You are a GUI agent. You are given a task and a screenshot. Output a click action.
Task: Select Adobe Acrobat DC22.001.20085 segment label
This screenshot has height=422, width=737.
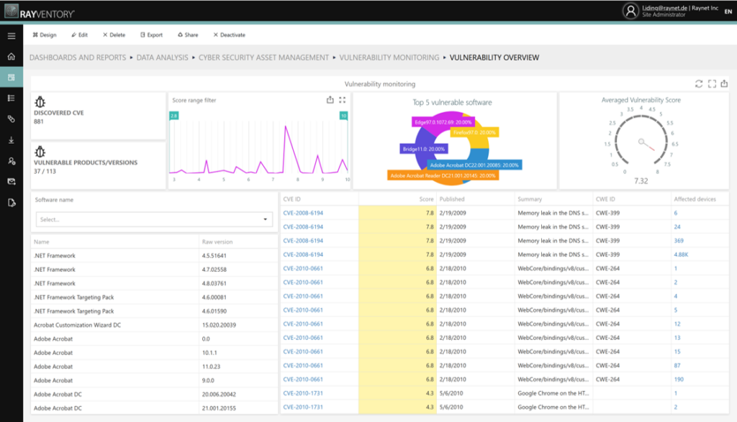tap(474, 165)
